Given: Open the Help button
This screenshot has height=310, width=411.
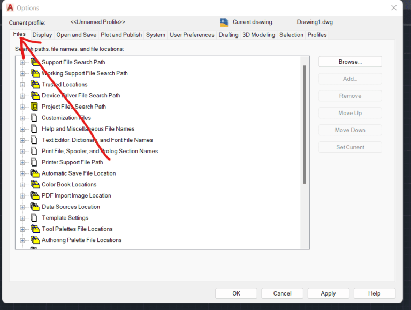Looking at the screenshot, I should [x=374, y=293].
